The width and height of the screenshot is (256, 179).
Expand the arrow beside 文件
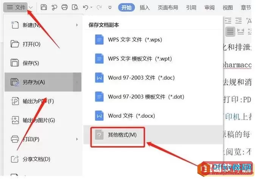[31, 8]
